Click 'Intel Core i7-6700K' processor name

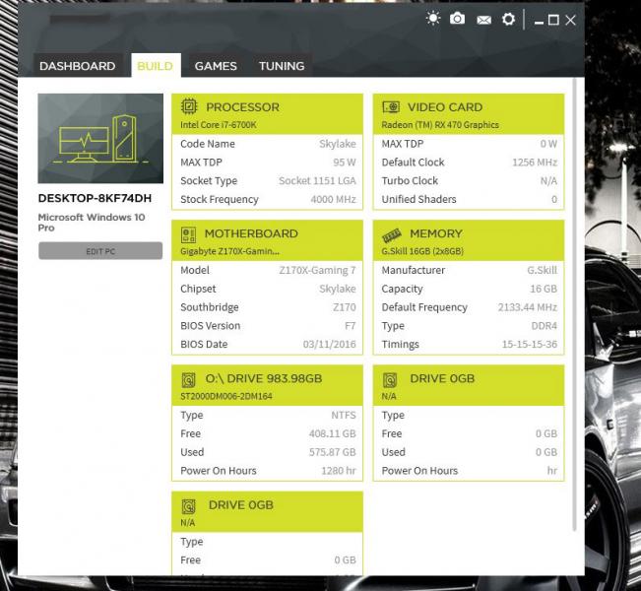[x=219, y=125]
